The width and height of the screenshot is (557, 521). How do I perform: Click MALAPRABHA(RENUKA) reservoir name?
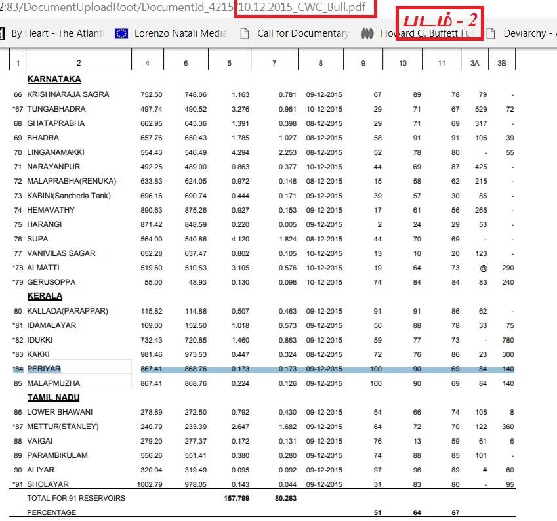tap(72, 181)
